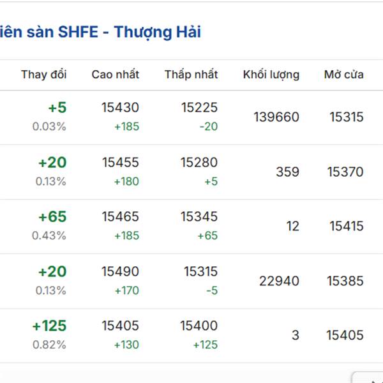Click the volume value 22940
The width and height of the screenshot is (383, 383).
tap(279, 281)
